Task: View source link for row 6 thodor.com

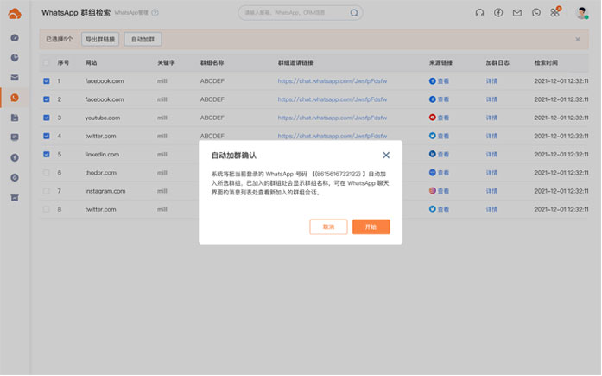Action: (439, 173)
